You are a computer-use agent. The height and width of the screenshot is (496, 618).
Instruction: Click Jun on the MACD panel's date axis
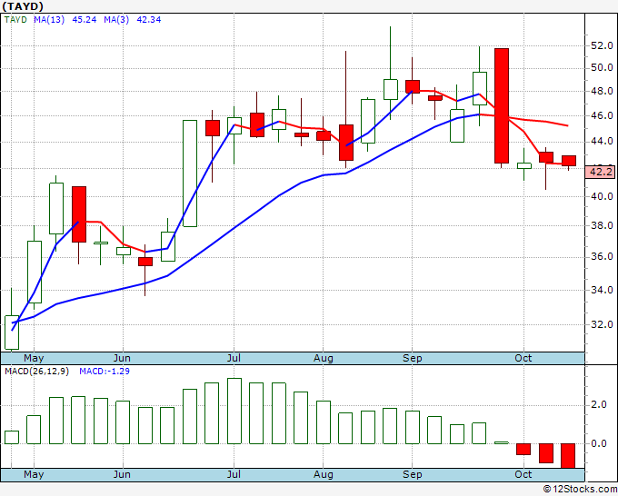click(x=122, y=474)
